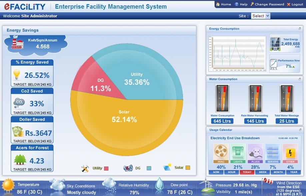
Task: Expand the Water Consumption panel
Action: pyautogui.click(x=300, y=79)
